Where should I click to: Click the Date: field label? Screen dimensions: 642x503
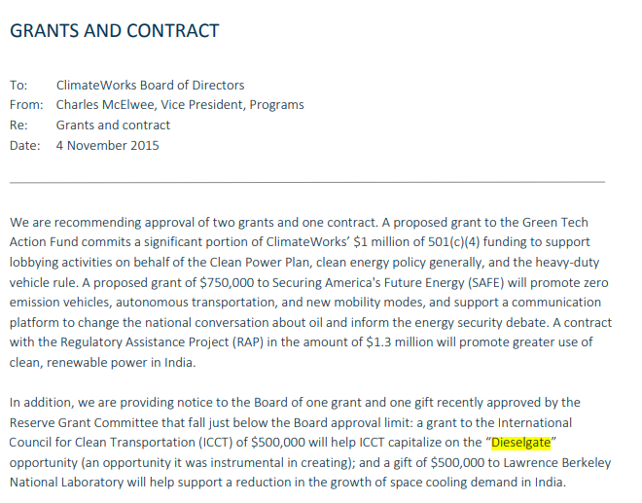coord(25,145)
